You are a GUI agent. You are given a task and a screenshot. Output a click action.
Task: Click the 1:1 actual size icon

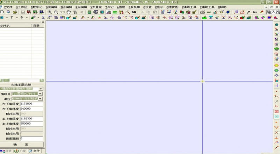[x=62, y=12]
